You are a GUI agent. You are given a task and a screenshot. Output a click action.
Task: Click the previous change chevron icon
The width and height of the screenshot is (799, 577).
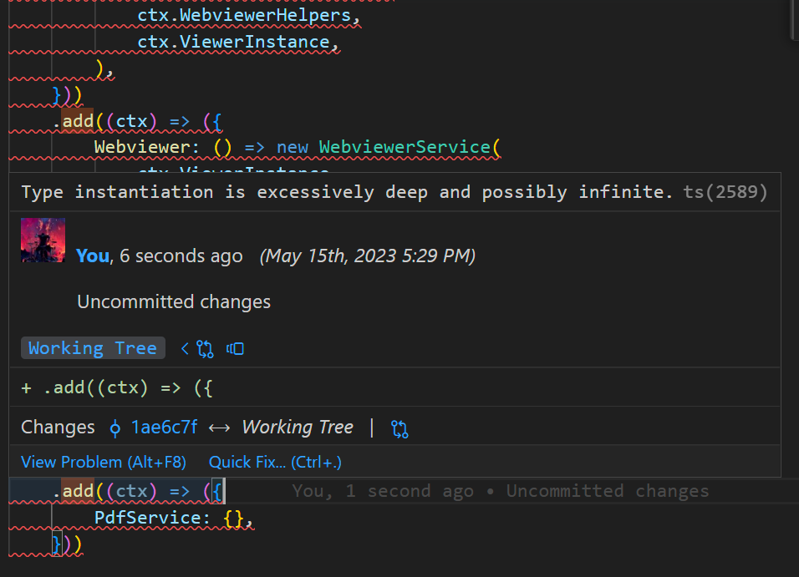pyautogui.click(x=185, y=348)
